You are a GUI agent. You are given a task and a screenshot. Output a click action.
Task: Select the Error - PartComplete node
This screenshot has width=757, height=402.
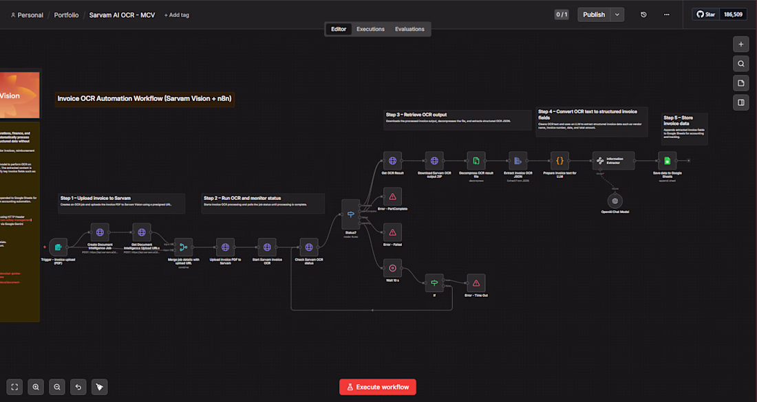pos(392,197)
